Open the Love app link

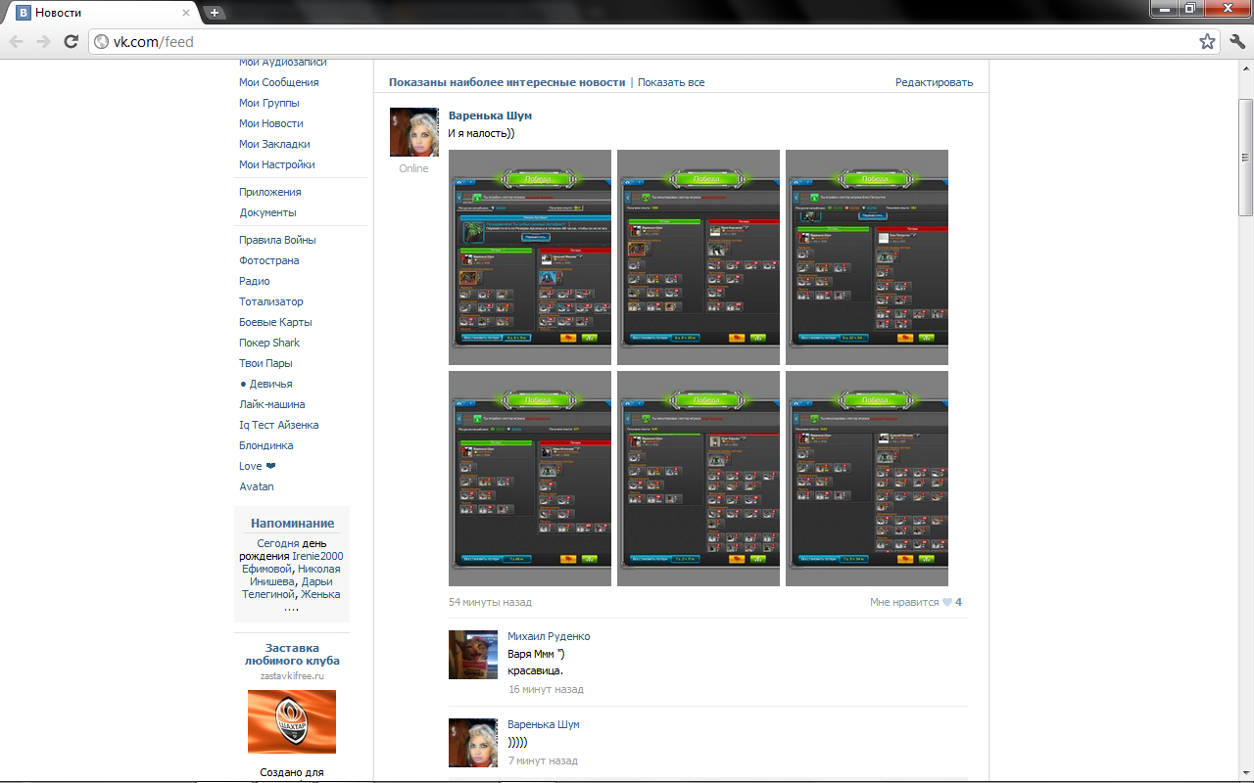(x=258, y=466)
